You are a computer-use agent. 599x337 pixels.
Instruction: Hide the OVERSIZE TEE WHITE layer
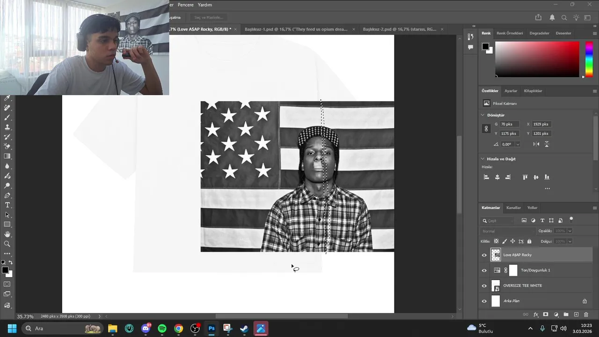tap(484, 286)
